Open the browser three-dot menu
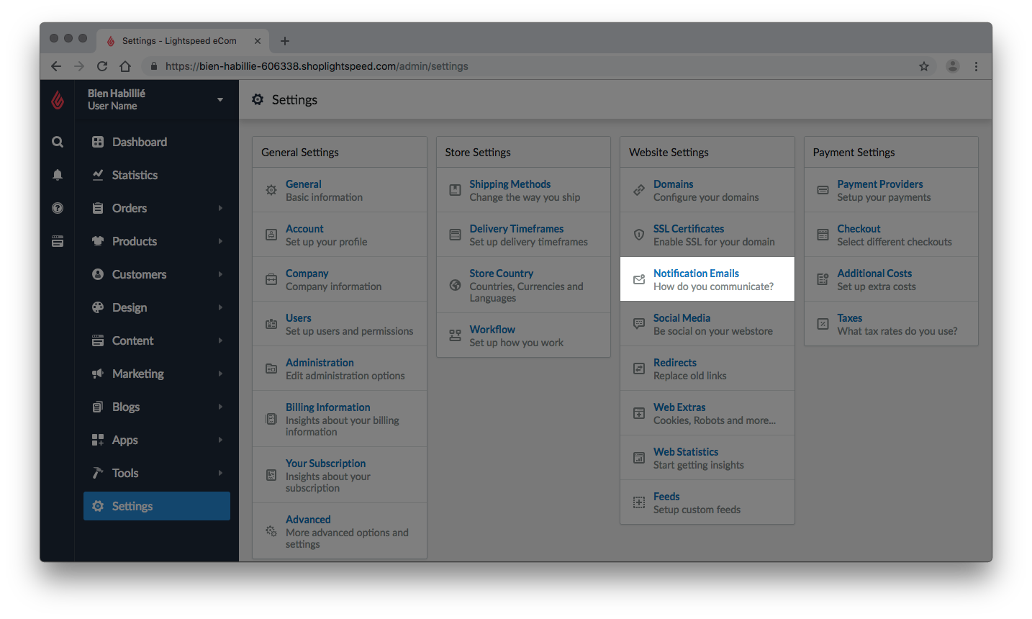 click(976, 66)
